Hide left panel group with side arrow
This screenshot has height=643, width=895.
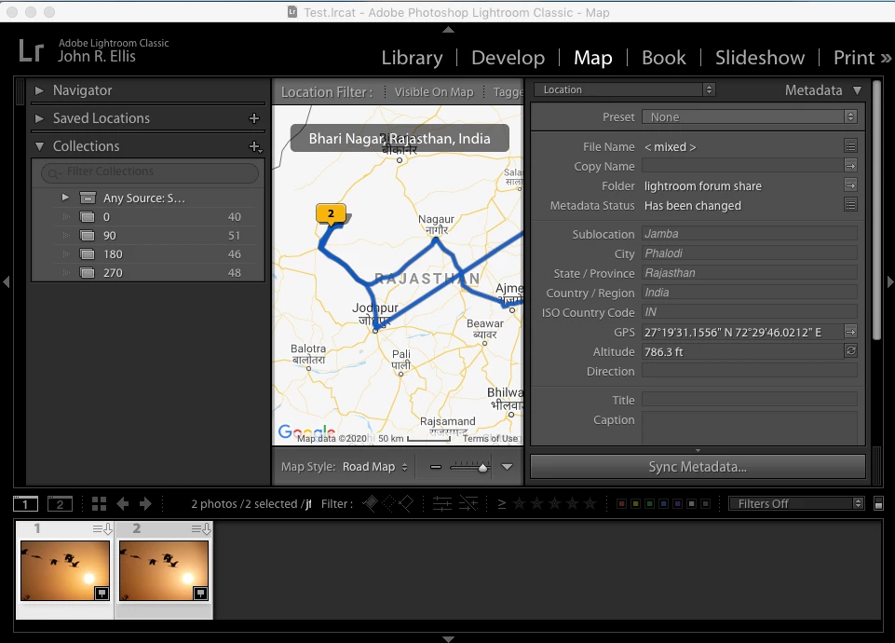click(x=6, y=281)
